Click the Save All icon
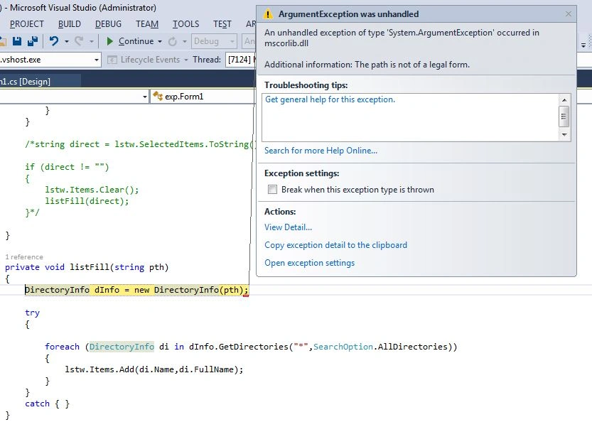 33,41
